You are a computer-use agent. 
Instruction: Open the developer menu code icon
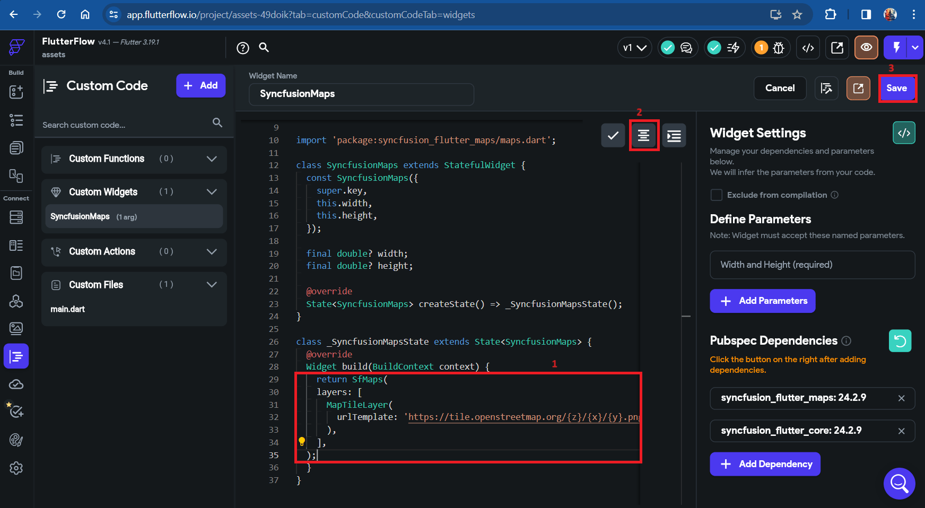coord(808,48)
